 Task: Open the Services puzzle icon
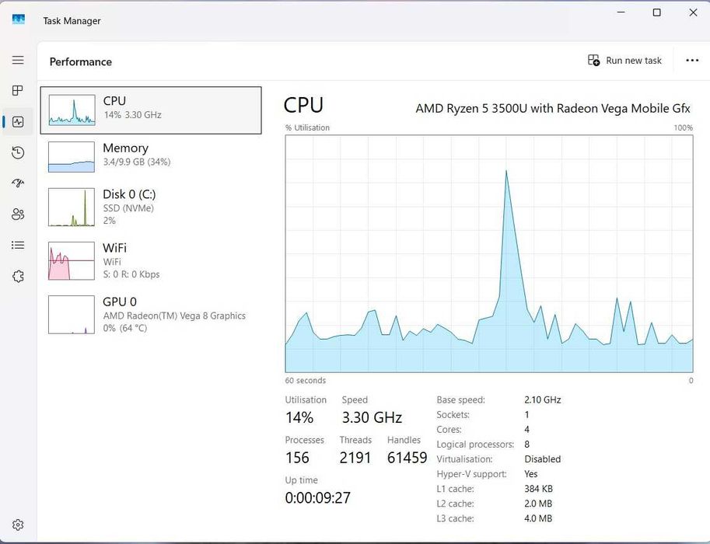[x=18, y=276]
